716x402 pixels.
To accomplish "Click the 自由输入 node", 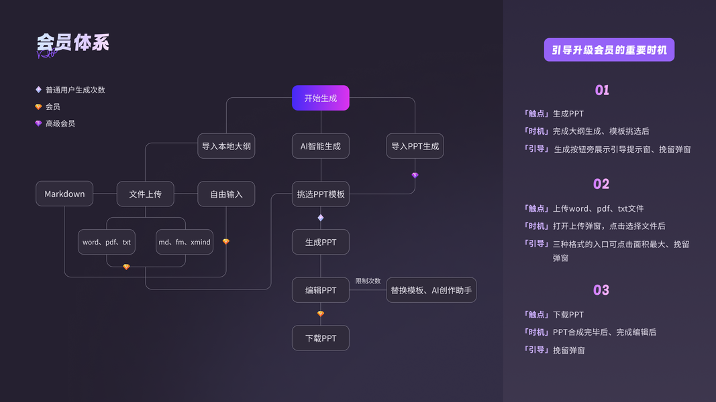I will [x=226, y=194].
